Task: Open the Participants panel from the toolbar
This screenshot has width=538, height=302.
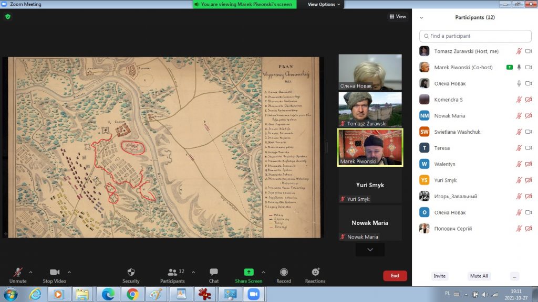Action: 172,273
